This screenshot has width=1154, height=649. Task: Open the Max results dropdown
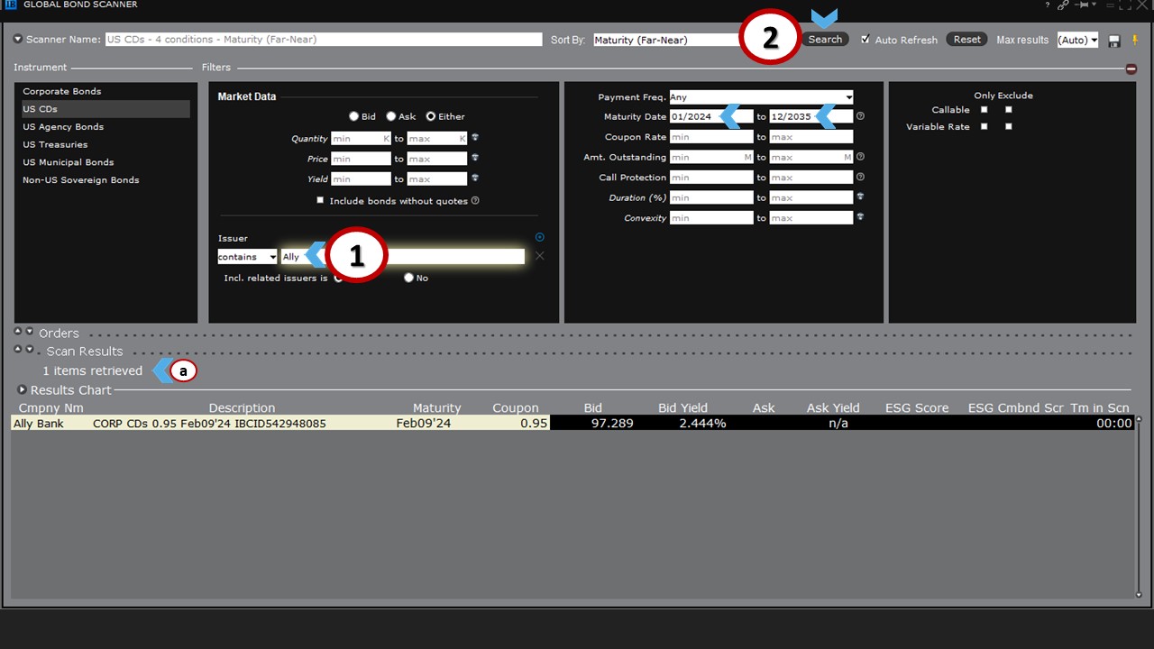[1077, 40]
